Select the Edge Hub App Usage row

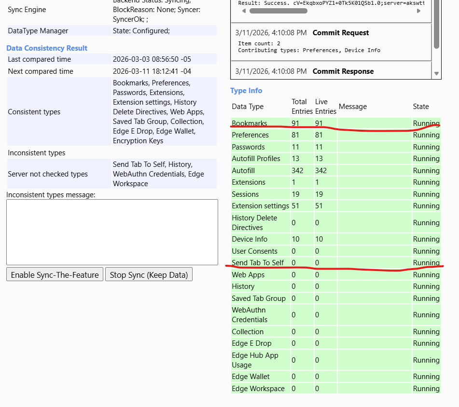click(x=336, y=360)
